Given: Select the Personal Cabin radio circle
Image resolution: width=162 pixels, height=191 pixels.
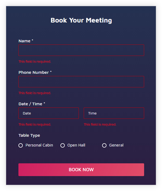Looking at the screenshot, I should [21, 145].
